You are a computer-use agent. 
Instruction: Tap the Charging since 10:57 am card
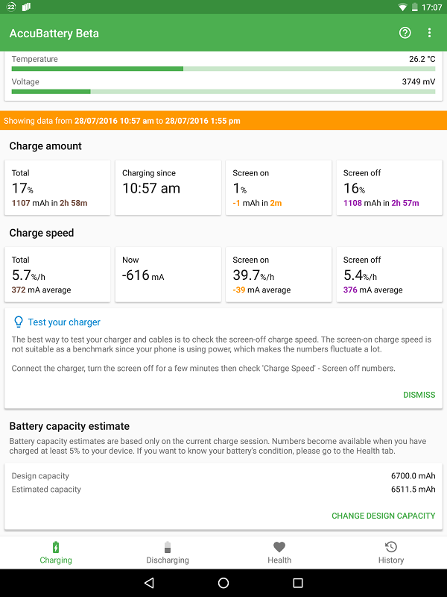click(x=168, y=188)
